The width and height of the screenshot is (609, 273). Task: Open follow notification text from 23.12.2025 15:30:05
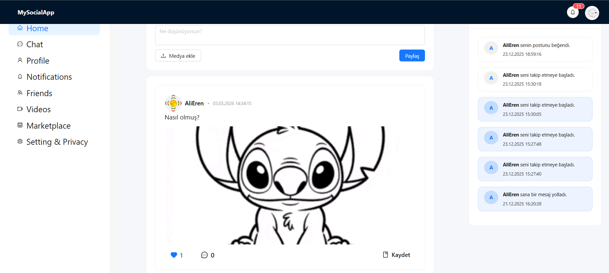[x=539, y=105]
